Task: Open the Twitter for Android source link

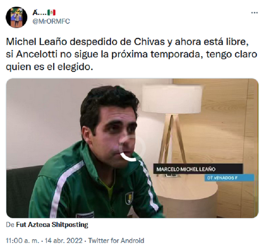Action: click(116, 240)
